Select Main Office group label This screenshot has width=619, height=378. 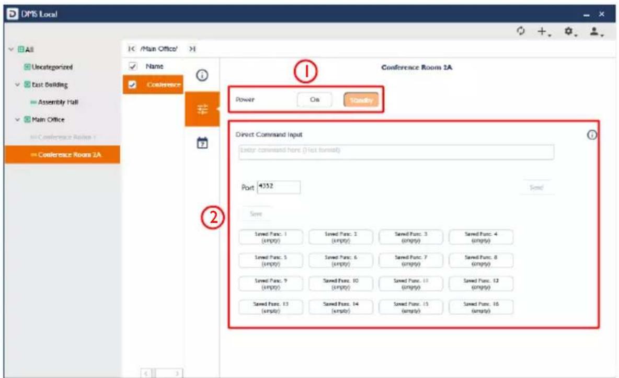pyautogui.click(x=48, y=119)
